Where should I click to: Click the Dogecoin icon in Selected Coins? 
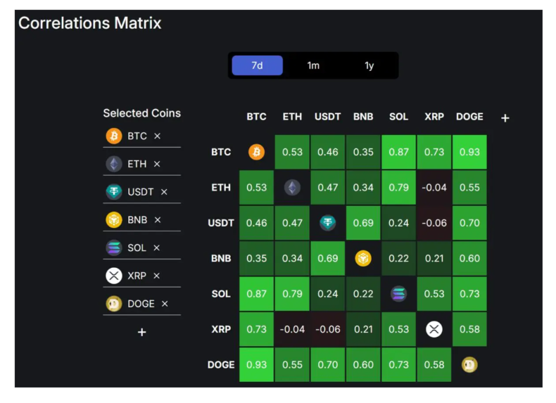(x=114, y=304)
